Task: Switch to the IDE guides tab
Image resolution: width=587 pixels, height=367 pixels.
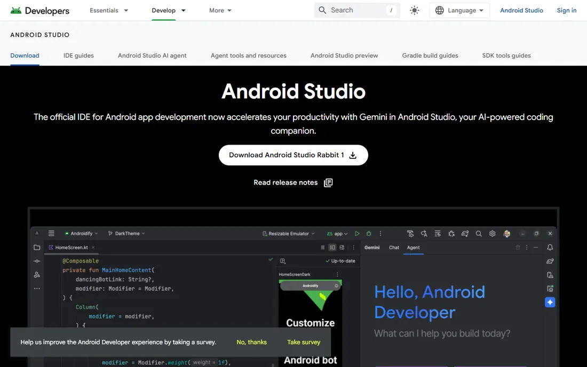Action: point(78,55)
